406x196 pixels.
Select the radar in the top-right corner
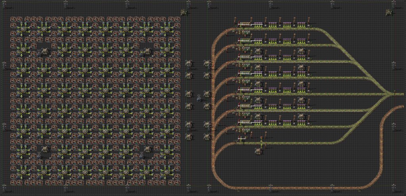pyautogui.click(x=389, y=11)
